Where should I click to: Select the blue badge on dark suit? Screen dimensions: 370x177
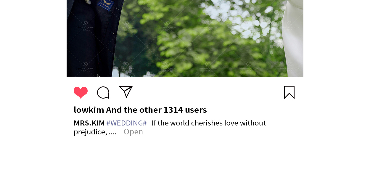(106, 4)
